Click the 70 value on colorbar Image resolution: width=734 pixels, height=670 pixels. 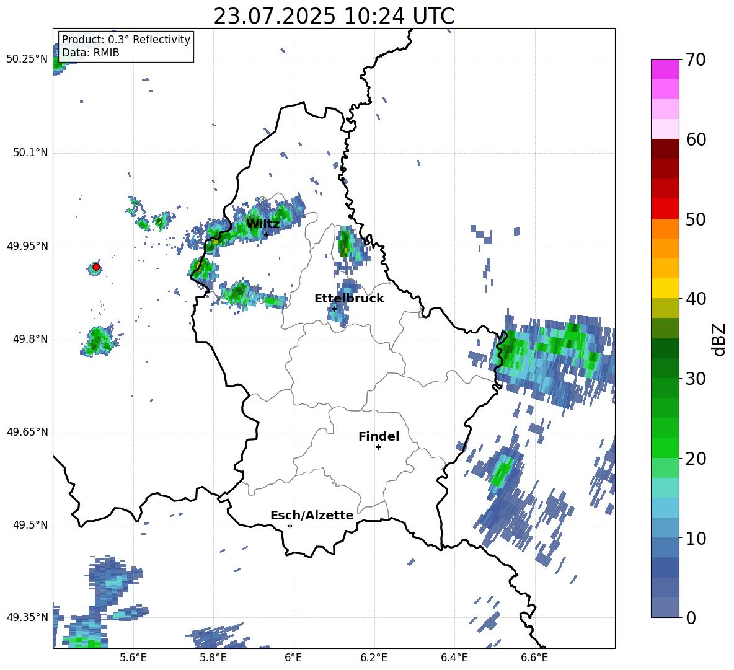[x=696, y=60]
